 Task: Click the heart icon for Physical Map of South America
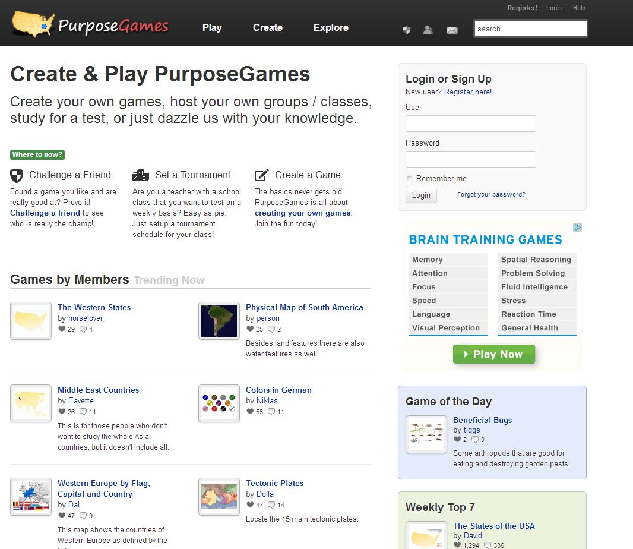pos(251,329)
